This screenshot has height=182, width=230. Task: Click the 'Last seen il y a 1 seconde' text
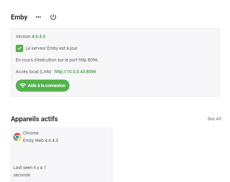pyautogui.click(x=30, y=171)
